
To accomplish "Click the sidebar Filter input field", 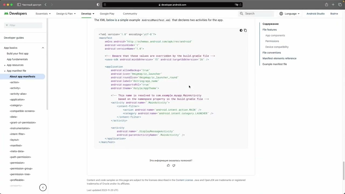I will tap(23, 25).
